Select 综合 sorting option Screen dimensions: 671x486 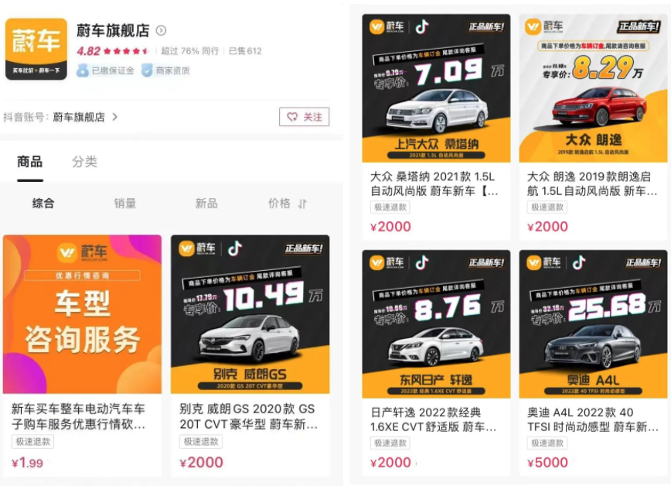tap(43, 203)
